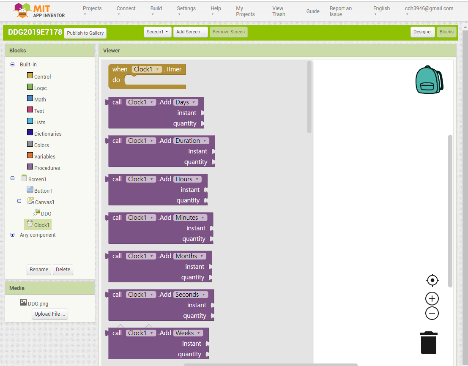
Task: Select the Logic blocks color icon
Action: coord(30,87)
